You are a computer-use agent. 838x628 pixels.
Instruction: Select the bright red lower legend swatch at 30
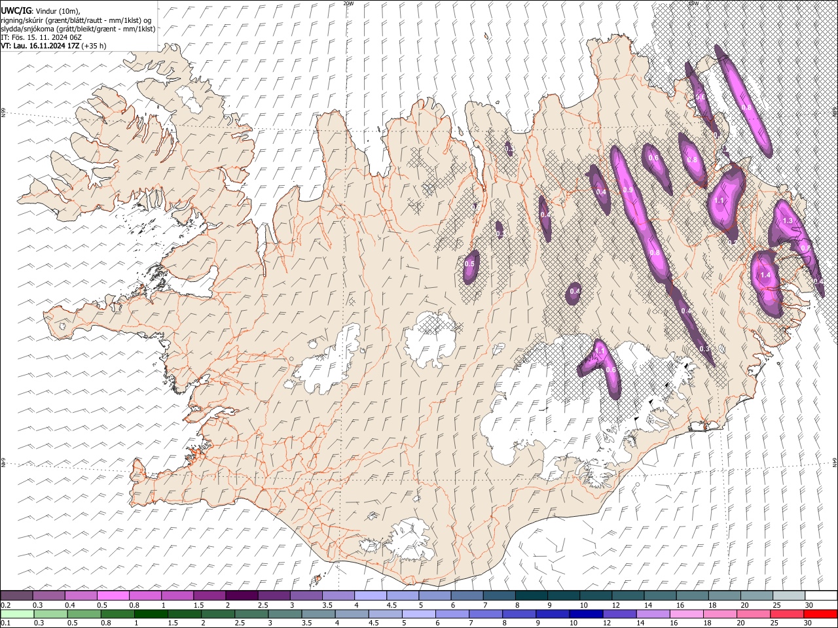pyautogui.click(x=821, y=614)
